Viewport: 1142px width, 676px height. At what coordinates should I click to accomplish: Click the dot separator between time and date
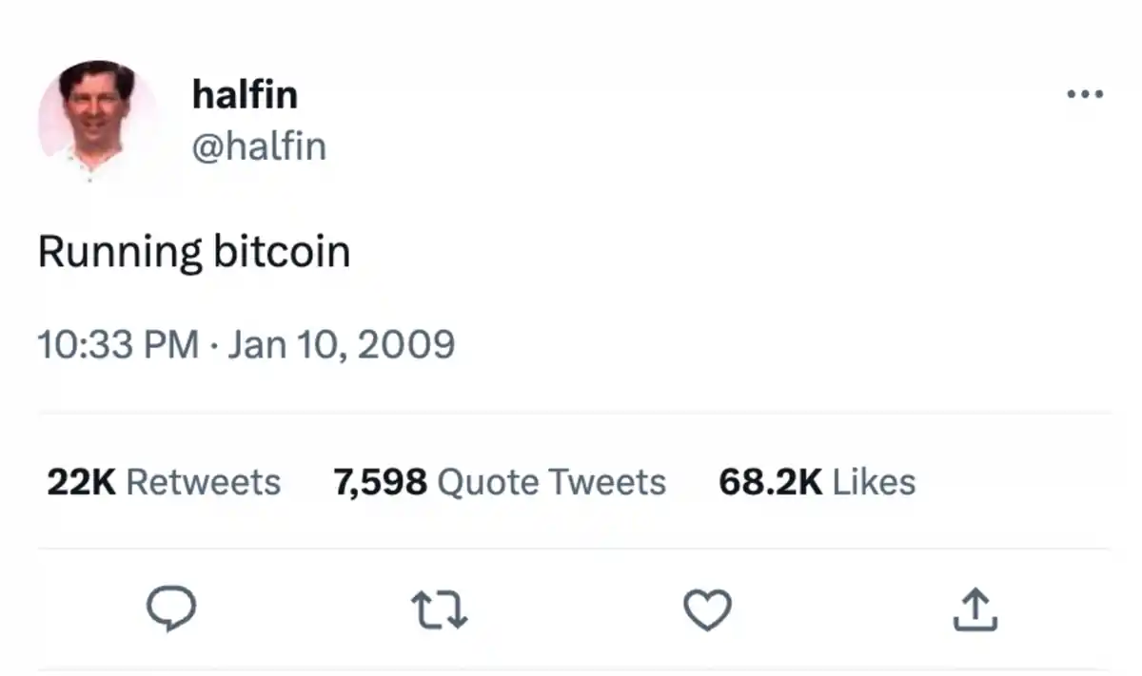pos(214,344)
